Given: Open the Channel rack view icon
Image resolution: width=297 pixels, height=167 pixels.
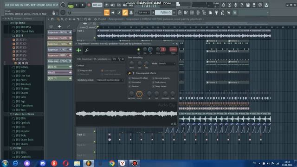Looking at the screenshot, I should tap(192, 13).
